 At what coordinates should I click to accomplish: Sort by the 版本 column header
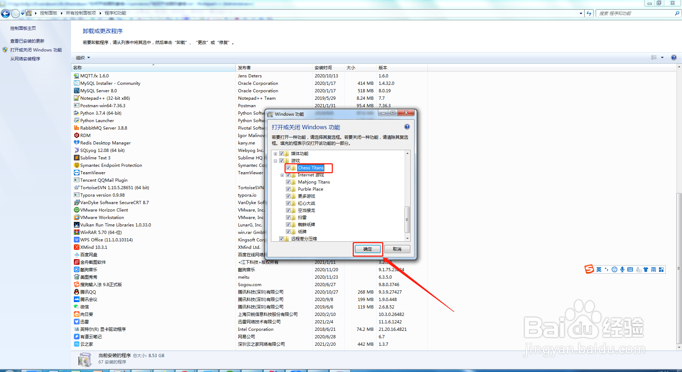coord(402,67)
